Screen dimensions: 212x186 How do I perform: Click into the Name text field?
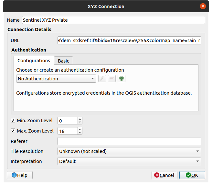point(113,20)
